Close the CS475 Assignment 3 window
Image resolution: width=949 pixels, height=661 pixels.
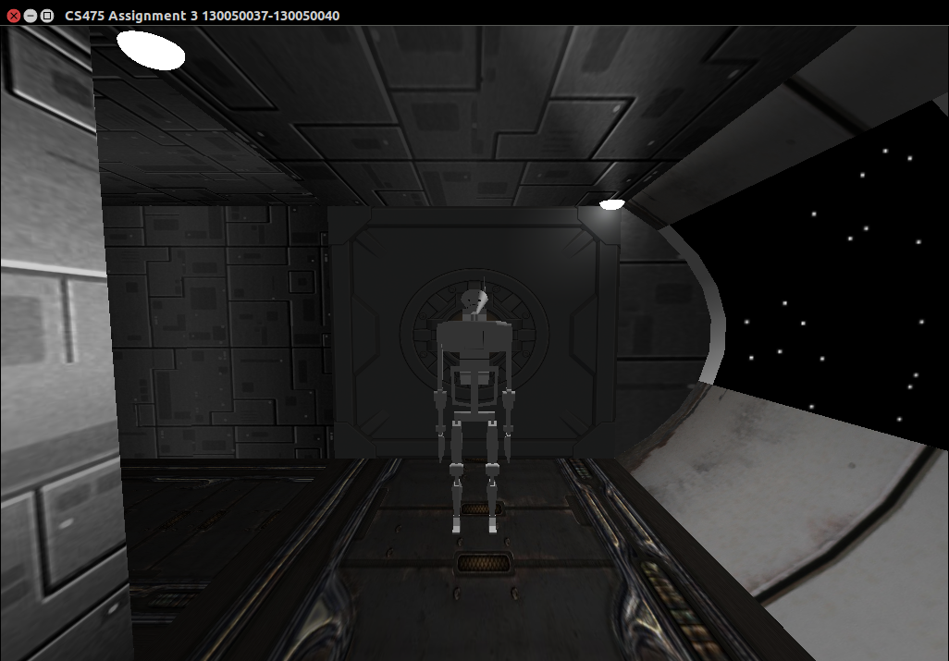point(14,16)
